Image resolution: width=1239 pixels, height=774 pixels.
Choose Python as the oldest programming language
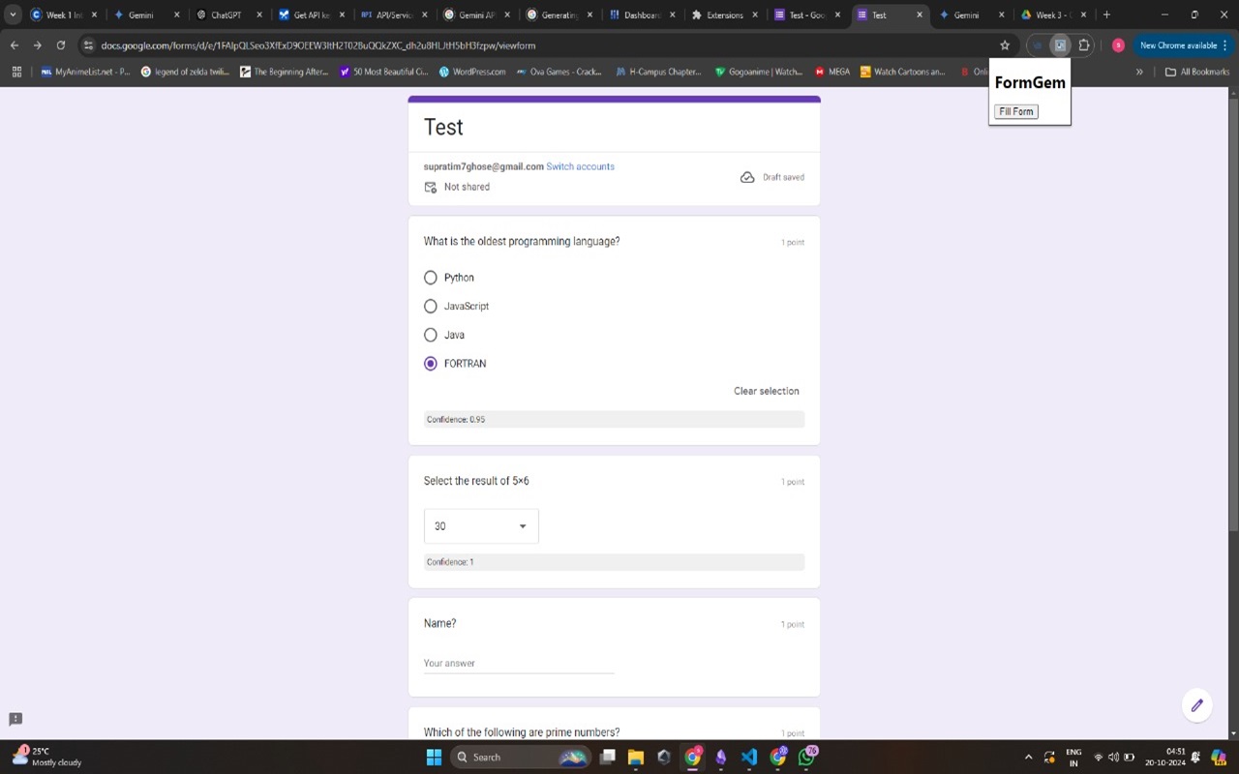click(x=430, y=278)
